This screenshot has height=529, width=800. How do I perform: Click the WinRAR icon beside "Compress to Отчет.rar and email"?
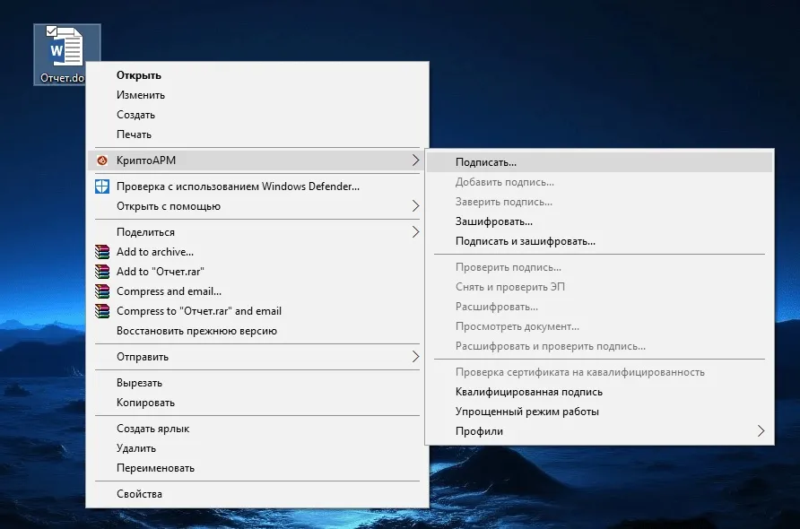point(104,311)
